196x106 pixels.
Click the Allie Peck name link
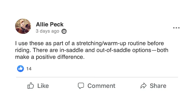(x=50, y=24)
